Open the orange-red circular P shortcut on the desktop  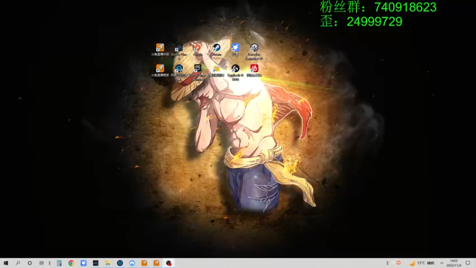tap(198, 49)
